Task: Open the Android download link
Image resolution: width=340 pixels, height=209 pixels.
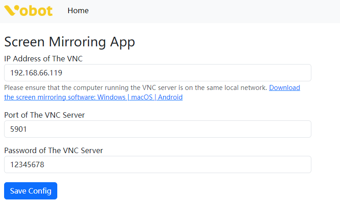Action: tap(170, 97)
